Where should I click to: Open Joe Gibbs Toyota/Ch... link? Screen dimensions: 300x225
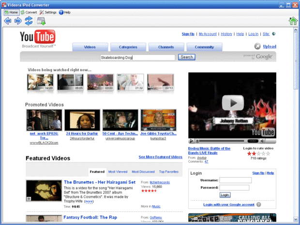(x=158, y=134)
